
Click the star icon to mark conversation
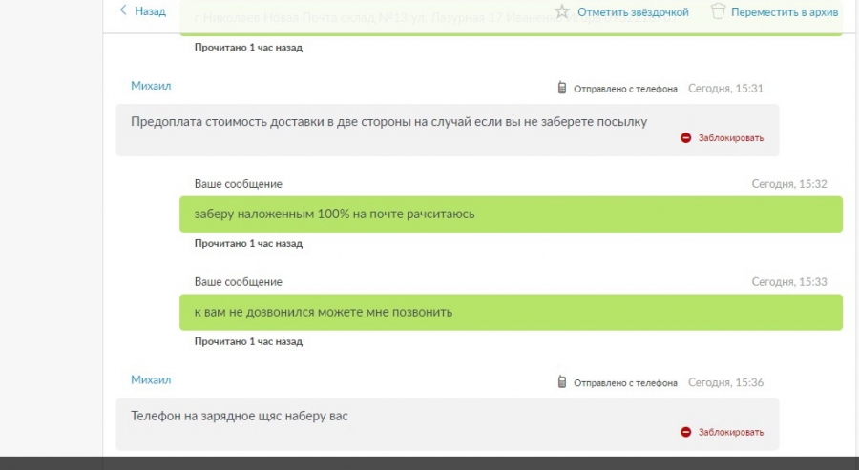pyautogui.click(x=561, y=11)
